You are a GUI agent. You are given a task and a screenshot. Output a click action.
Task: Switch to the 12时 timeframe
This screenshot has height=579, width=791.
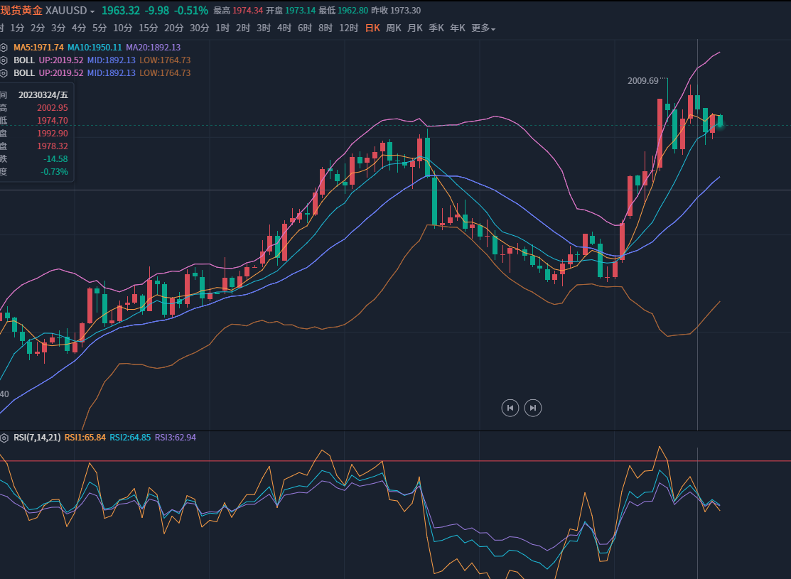pyautogui.click(x=348, y=28)
